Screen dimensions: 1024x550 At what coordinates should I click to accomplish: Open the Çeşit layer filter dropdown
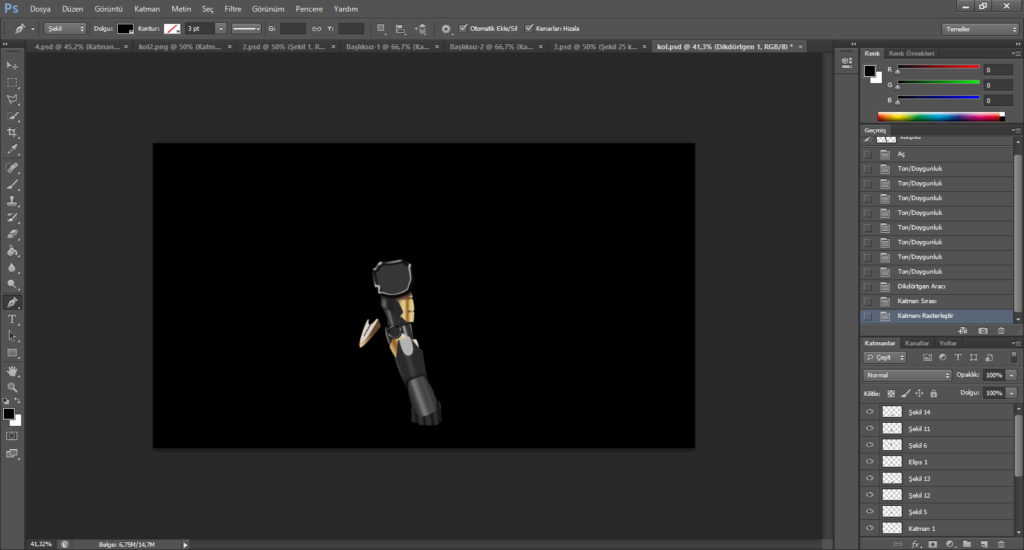click(884, 357)
